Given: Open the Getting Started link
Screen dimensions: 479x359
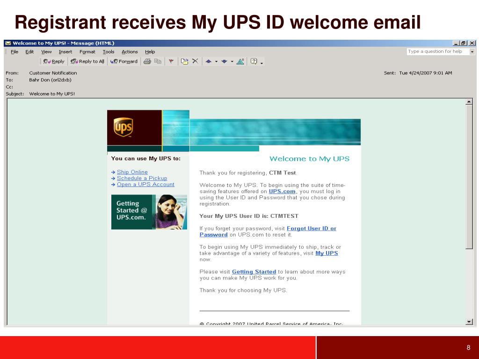Looking at the screenshot, I should click(x=254, y=272).
